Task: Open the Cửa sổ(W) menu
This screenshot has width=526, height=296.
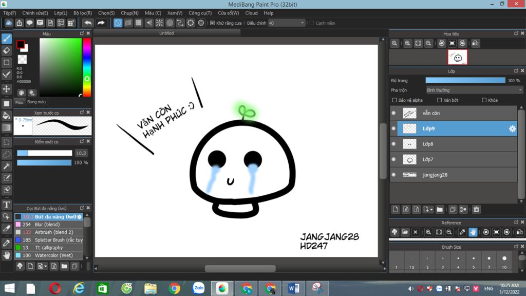Action: [x=229, y=13]
